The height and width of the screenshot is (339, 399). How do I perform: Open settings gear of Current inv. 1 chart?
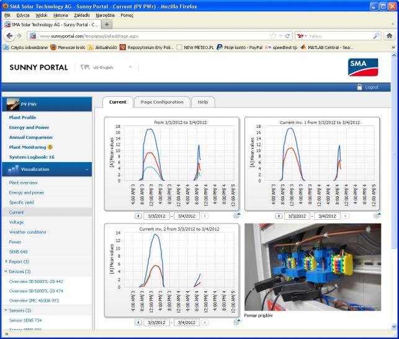point(377,215)
